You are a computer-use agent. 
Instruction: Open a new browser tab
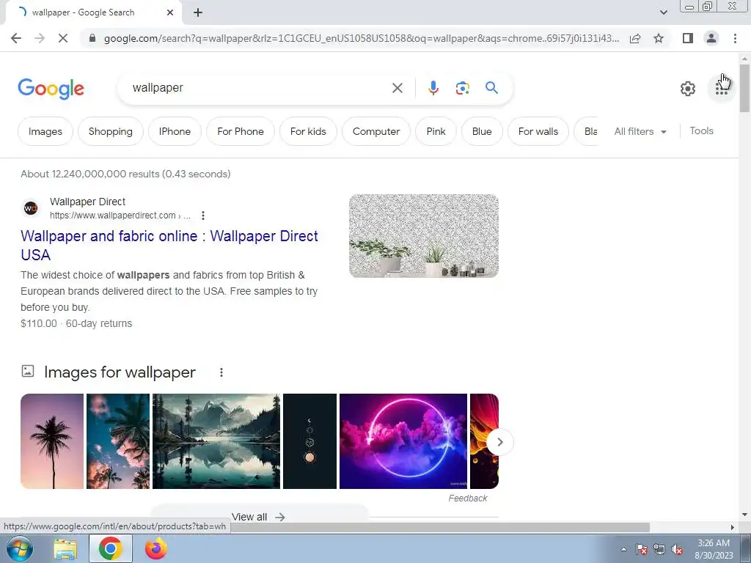pyautogui.click(x=198, y=12)
